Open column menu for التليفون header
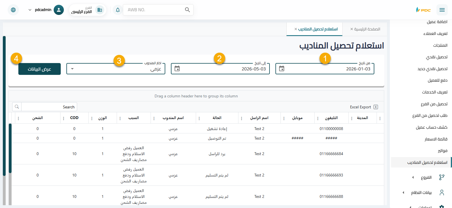Screen dimensions: 452x208 [318, 118]
